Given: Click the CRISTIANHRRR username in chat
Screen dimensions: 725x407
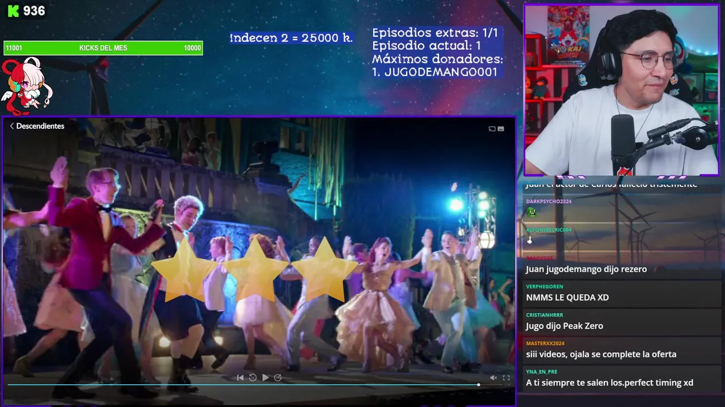Looking at the screenshot, I should coord(544,315).
